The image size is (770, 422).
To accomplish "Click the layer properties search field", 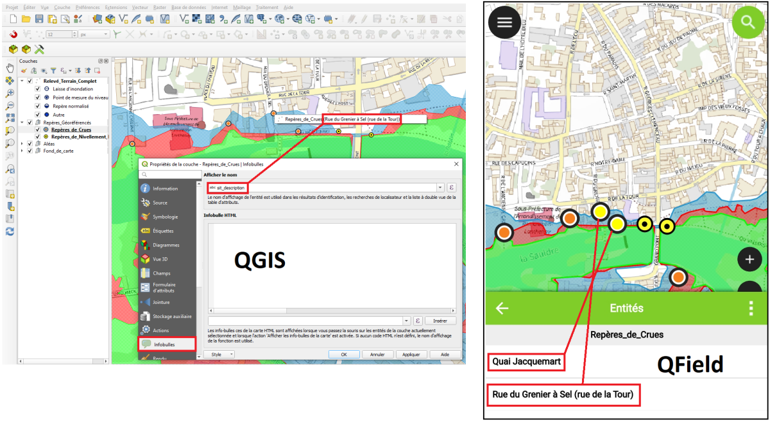I will (171, 174).
